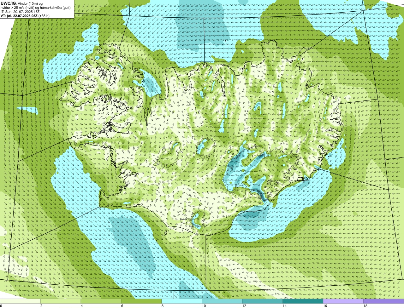Image resolution: width=404 pixels, height=308 pixels.
Task: Click the 4–6 m/s green legend swatch
Action: click(x=101, y=301)
